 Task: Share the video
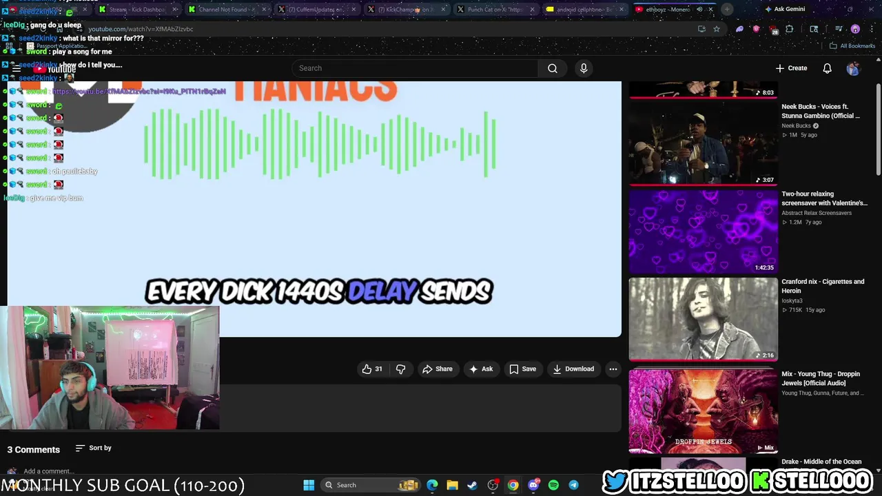point(438,369)
